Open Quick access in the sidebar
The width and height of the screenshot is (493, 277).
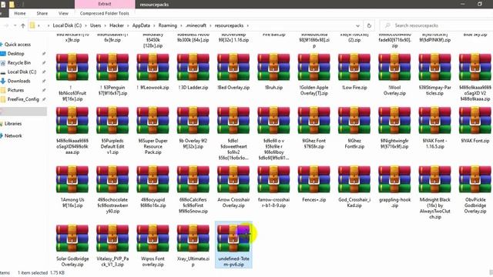click(x=18, y=45)
